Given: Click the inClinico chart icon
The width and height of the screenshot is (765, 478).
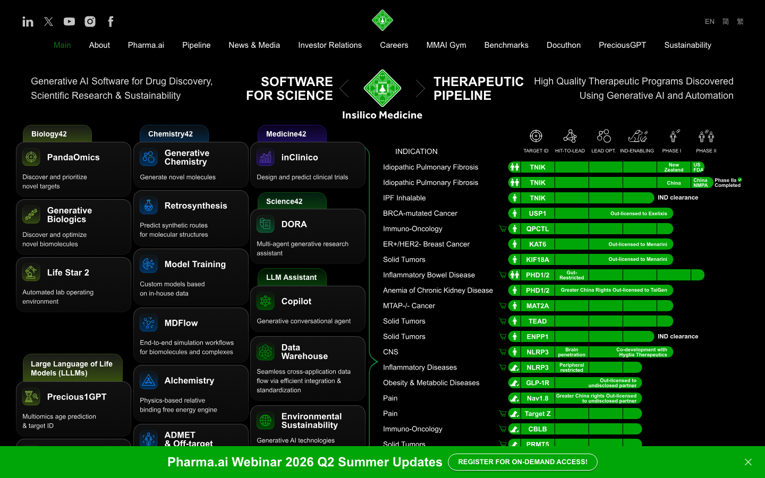Looking at the screenshot, I should pos(266,157).
